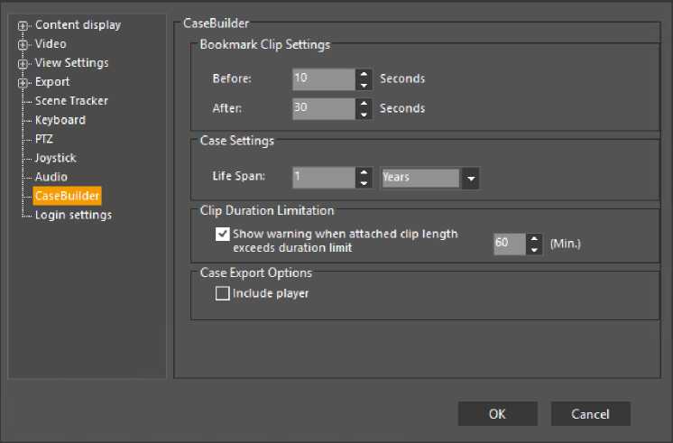Increase the duration limit minutes
Image resolution: width=673 pixels, height=443 pixels.
[x=534, y=238]
